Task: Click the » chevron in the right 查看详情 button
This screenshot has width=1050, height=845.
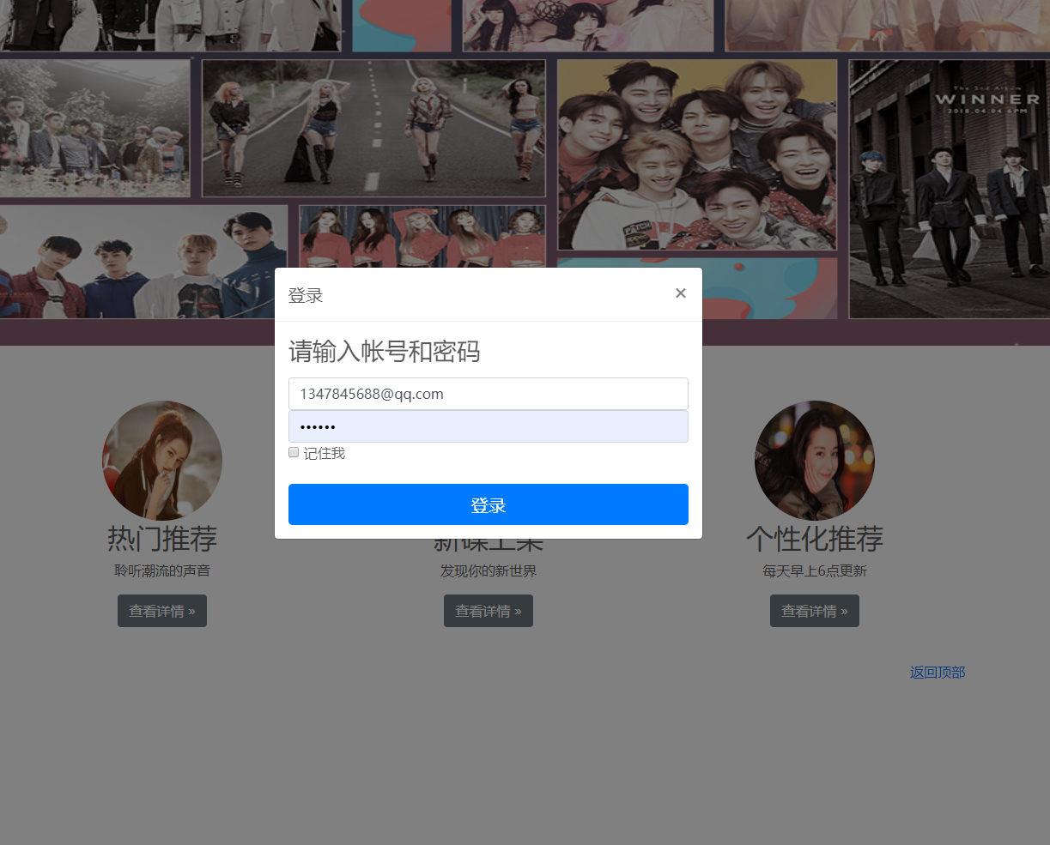Action: [843, 610]
